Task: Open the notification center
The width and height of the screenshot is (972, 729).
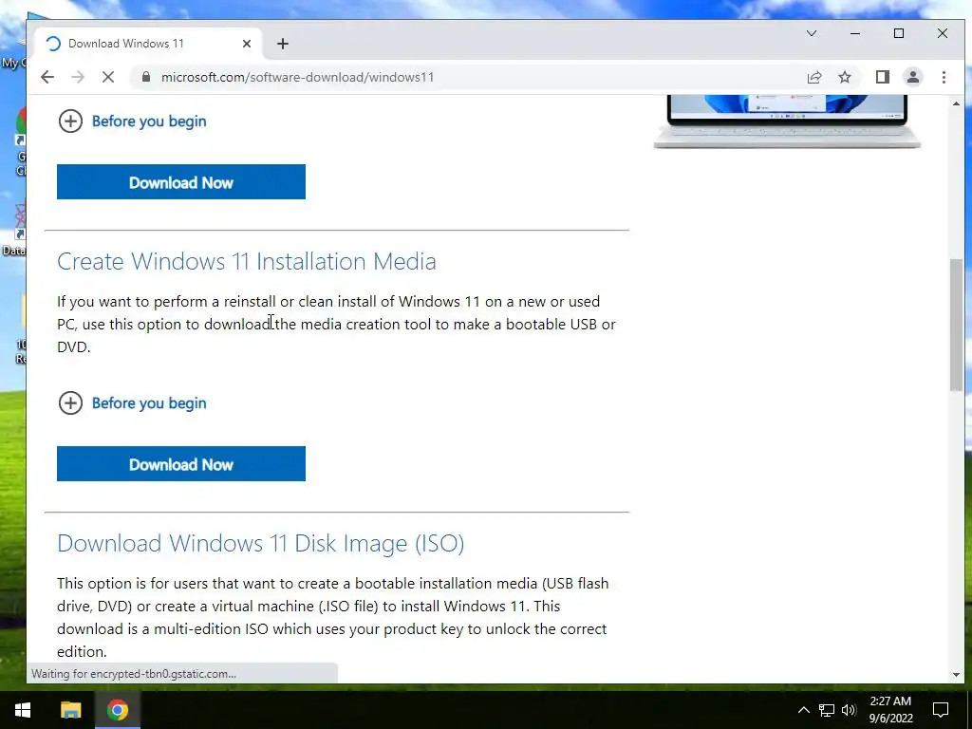Action: pyautogui.click(x=941, y=710)
